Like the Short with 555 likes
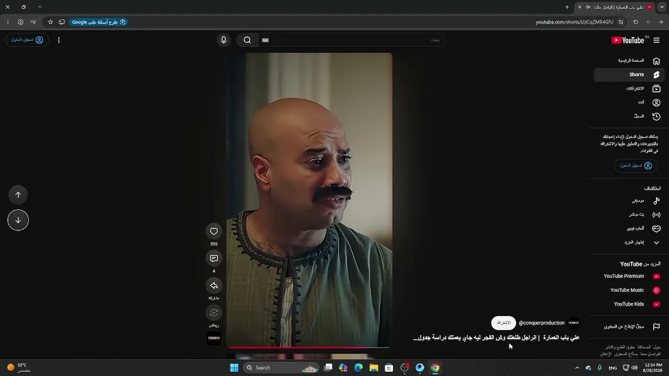 click(214, 231)
